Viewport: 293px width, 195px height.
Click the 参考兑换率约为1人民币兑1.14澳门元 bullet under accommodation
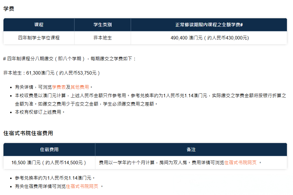[x=55, y=178]
